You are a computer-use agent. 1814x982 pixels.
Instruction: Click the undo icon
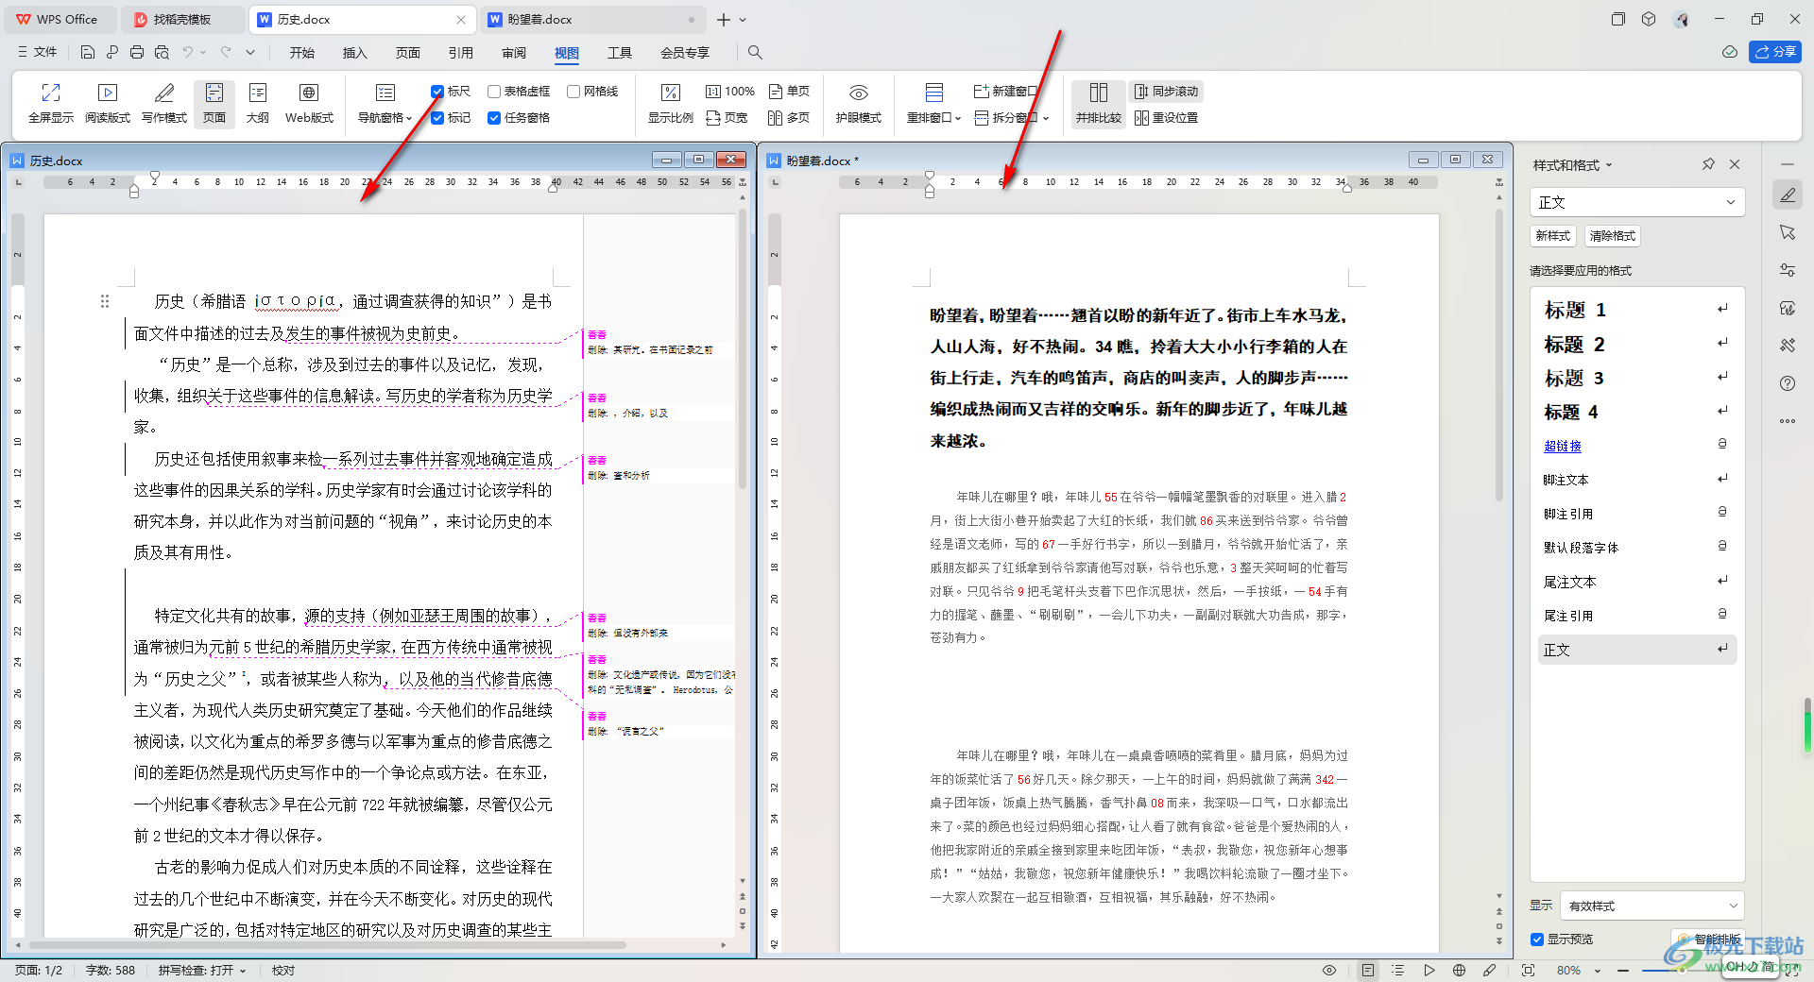click(x=188, y=52)
